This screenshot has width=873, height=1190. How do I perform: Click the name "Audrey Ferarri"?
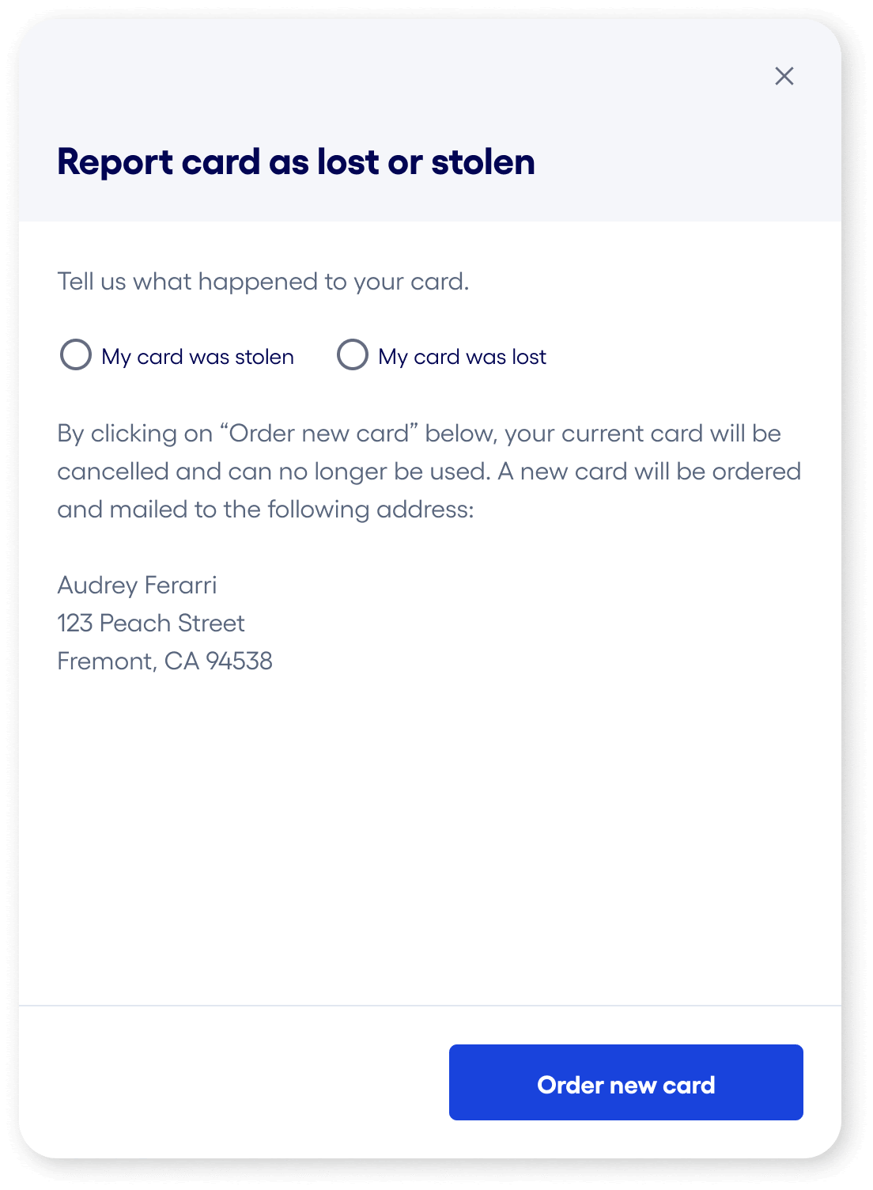pyautogui.click(x=138, y=584)
